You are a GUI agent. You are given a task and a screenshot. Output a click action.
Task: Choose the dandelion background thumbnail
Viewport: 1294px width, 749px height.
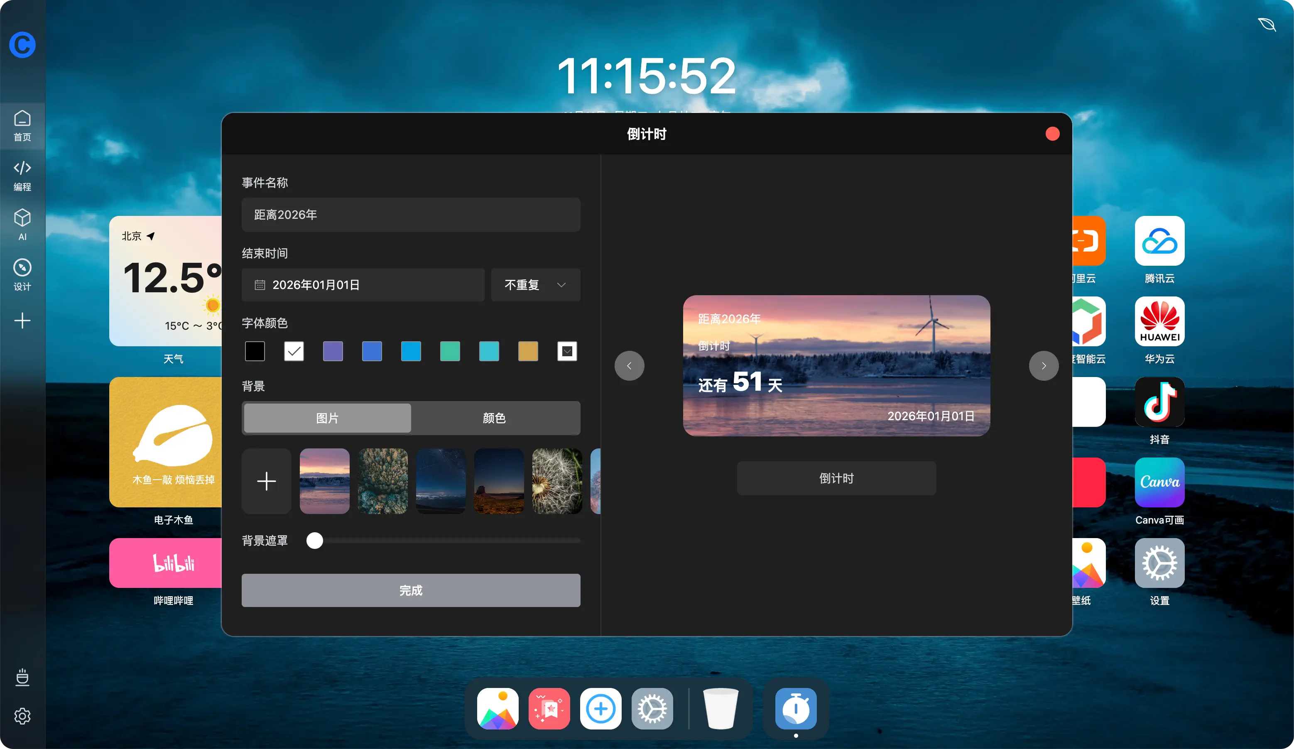click(556, 481)
